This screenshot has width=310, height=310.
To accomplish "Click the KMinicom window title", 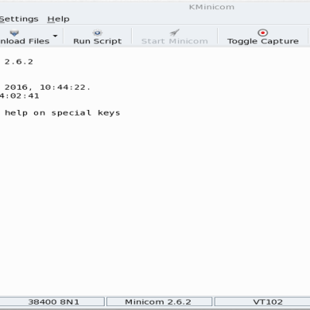I will point(212,7).
